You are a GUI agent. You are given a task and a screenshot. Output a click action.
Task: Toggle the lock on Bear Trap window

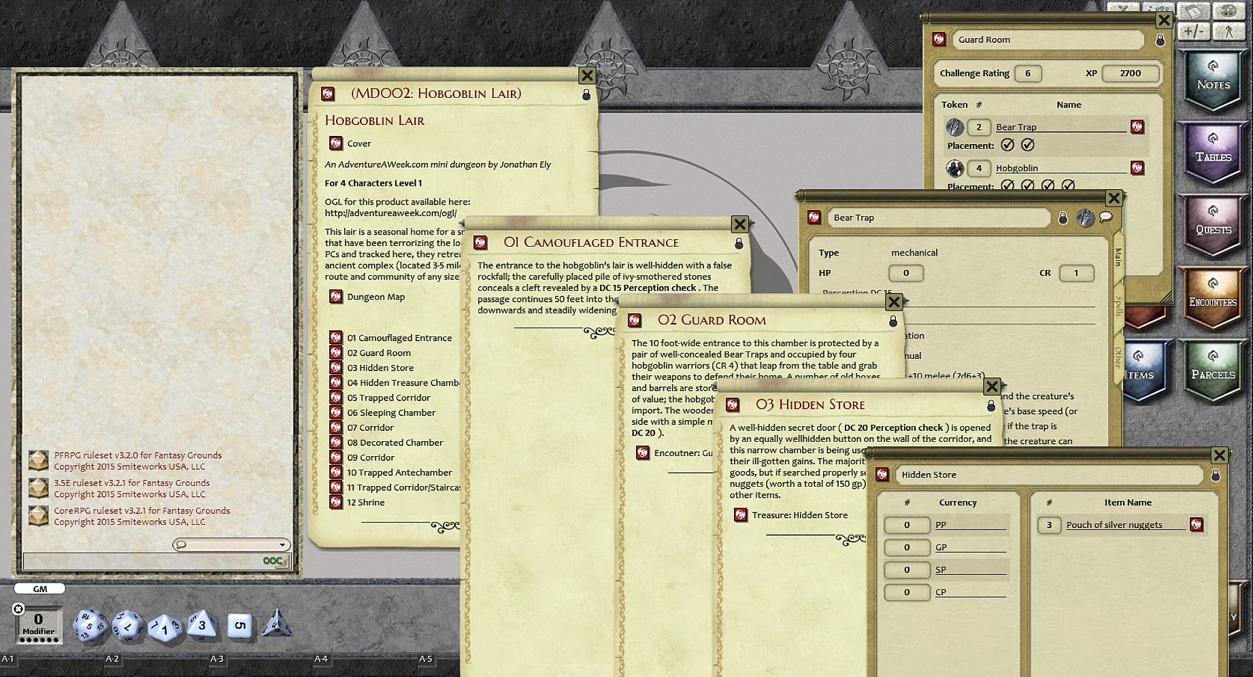tap(1063, 218)
